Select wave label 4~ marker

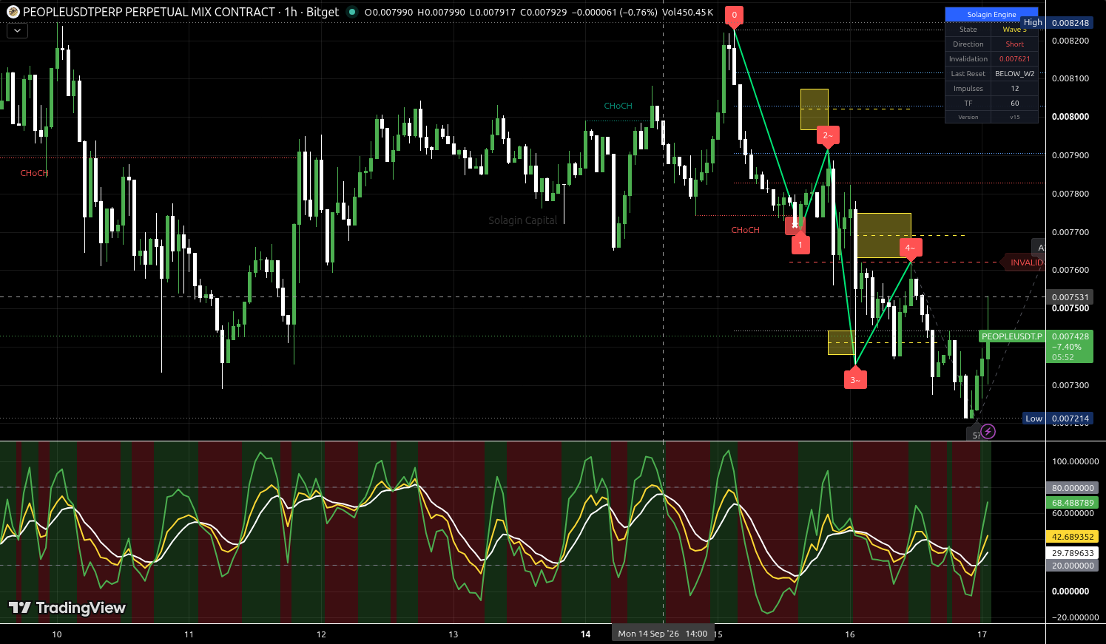coord(911,248)
